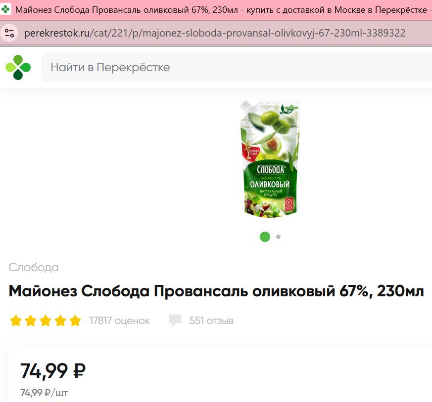Open the Слобода brand link
The image size is (432, 402).
[x=34, y=267]
